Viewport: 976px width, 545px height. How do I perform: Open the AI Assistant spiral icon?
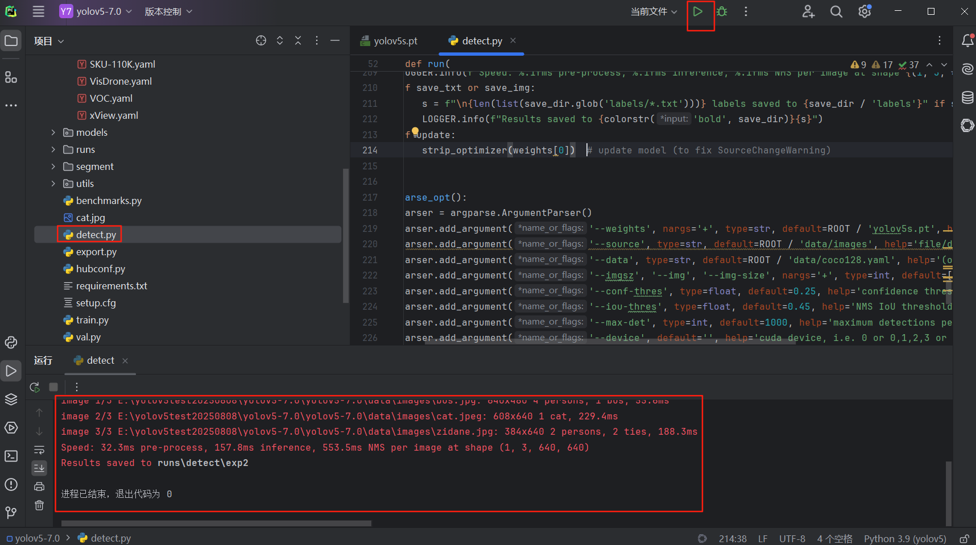point(967,69)
